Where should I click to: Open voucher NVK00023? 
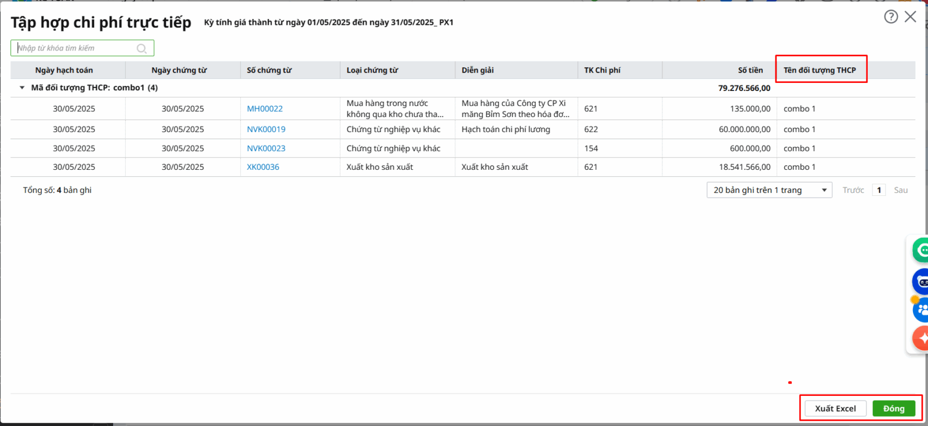tap(266, 148)
